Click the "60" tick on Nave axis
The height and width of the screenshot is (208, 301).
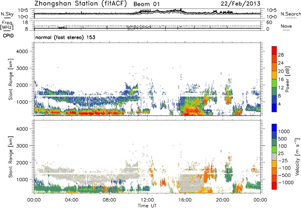coord(269,23)
